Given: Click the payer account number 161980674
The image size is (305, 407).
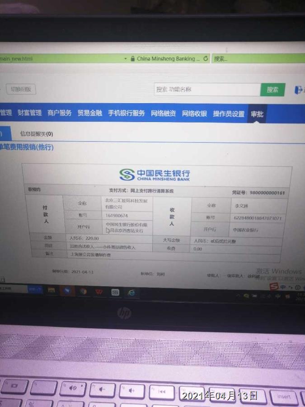Looking at the screenshot, I should tap(117, 215).
